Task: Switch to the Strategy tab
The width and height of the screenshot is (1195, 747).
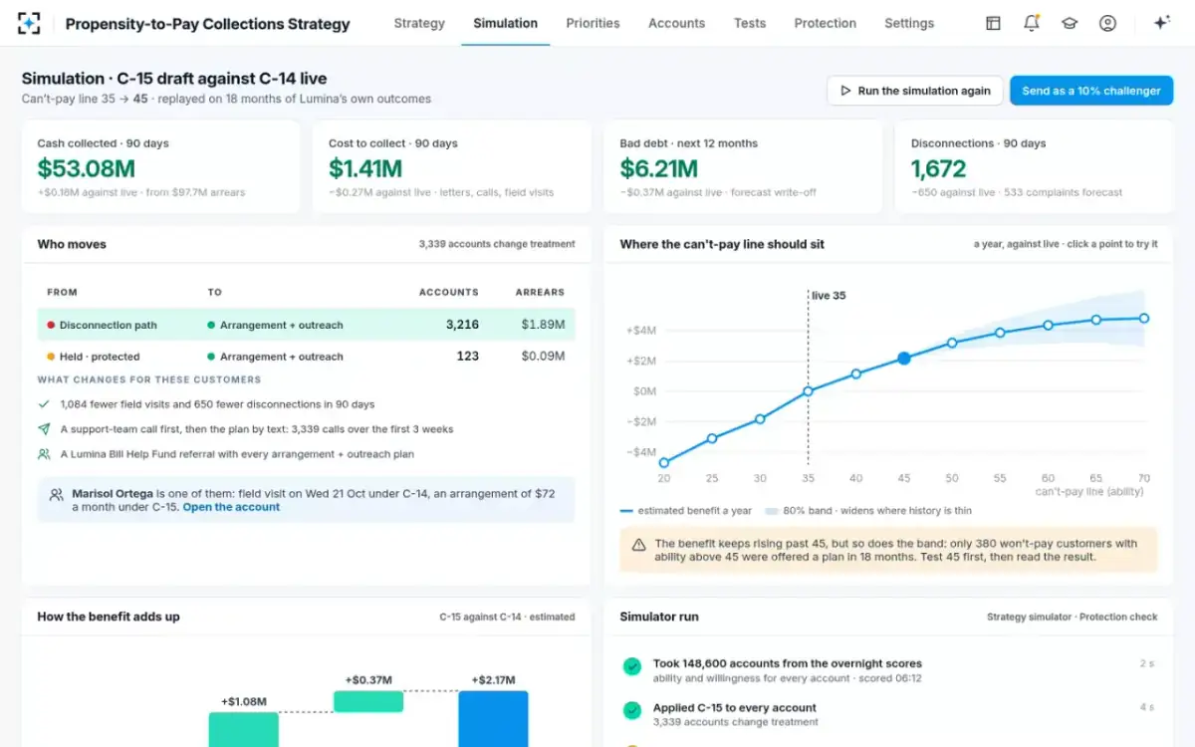Action: point(419,23)
